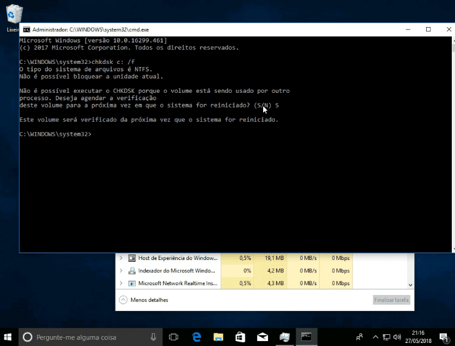
Task: Select the Microsoft Network Realtime process
Action: tap(178, 283)
